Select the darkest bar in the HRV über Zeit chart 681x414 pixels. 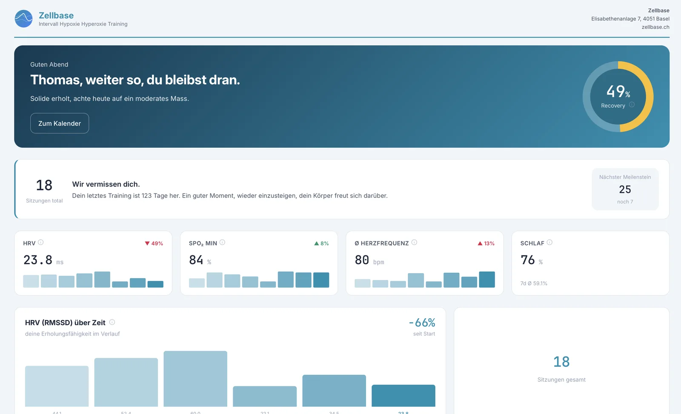tap(403, 396)
